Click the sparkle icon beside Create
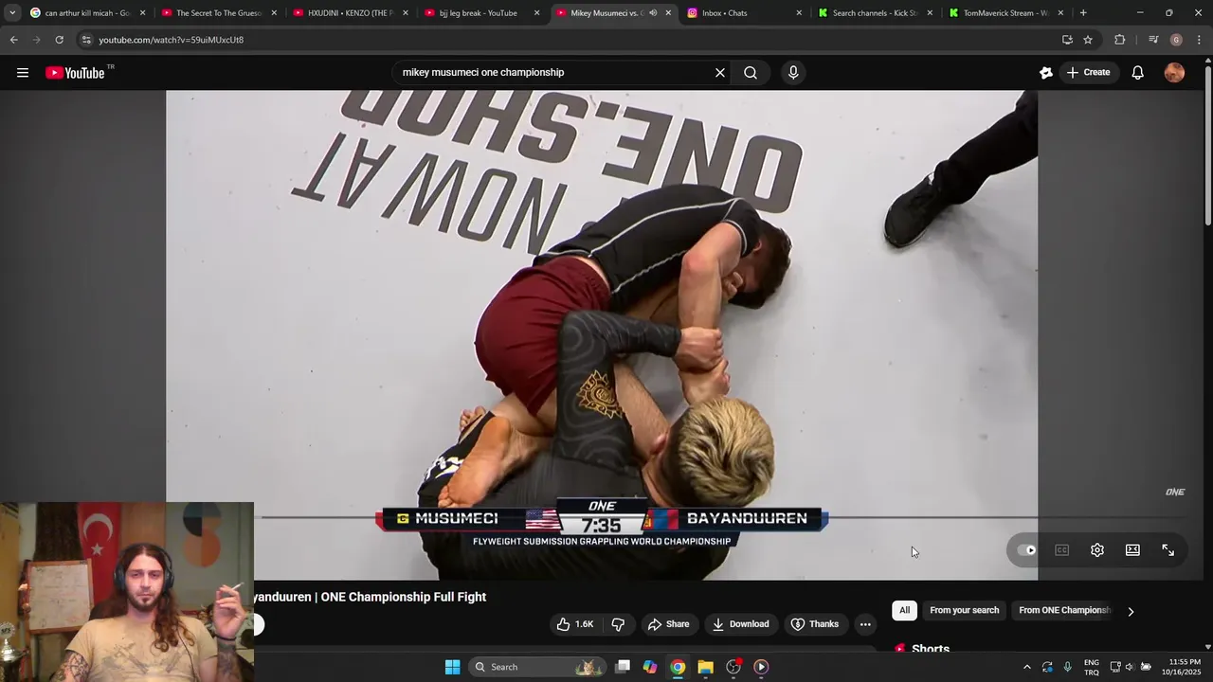The height and width of the screenshot is (682, 1213). coord(1046,73)
